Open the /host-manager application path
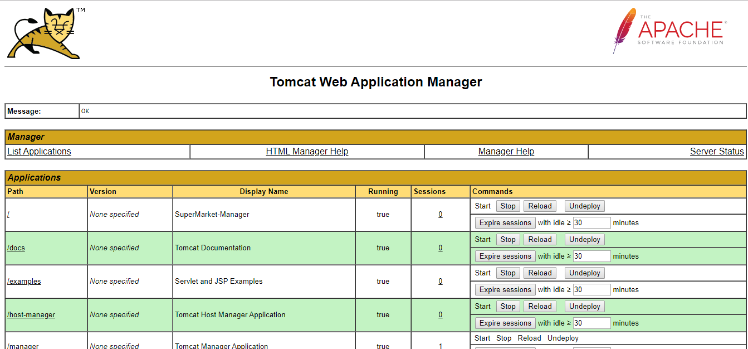Viewport: 748px width, 349px height. [31, 315]
